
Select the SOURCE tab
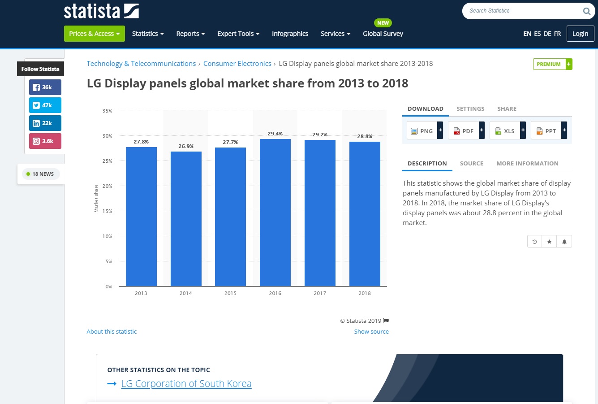(x=472, y=164)
